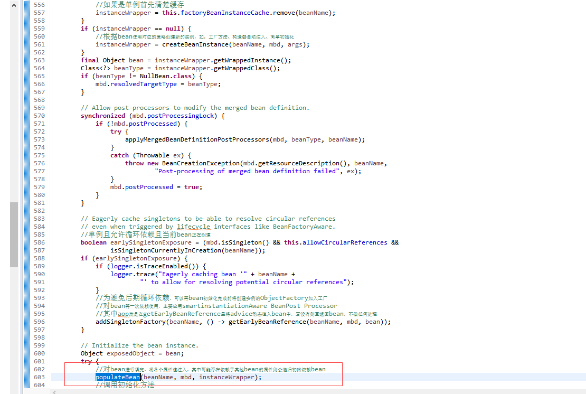Click the left arrow of the horizontal scrollbar
Image resolution: width=586 pixels, height=394 pixels.
click(x=53, y=391)
